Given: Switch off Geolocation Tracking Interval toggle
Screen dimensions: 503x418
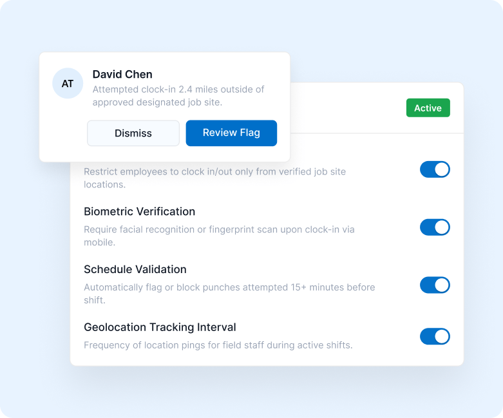Looking at the screenshot, I should [435, 336].
